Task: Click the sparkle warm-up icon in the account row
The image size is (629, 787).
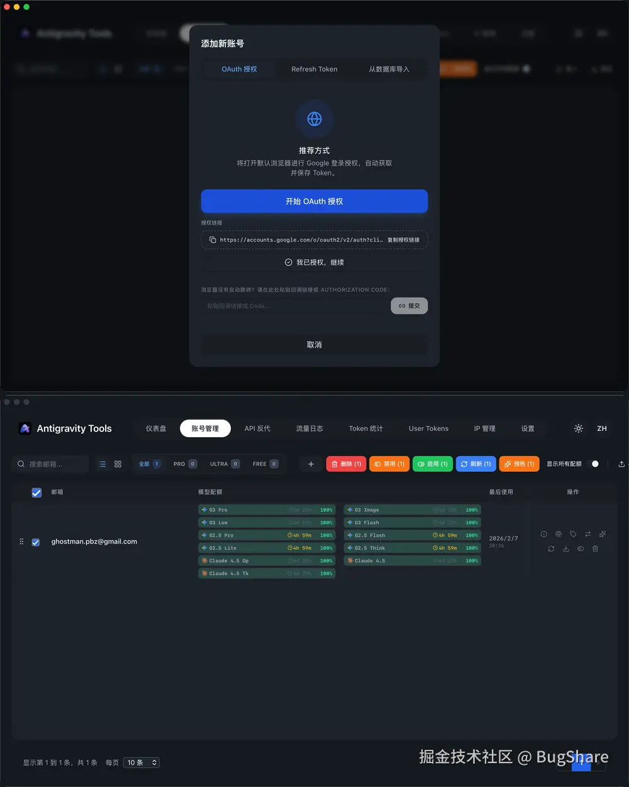Action: point(603,534)
